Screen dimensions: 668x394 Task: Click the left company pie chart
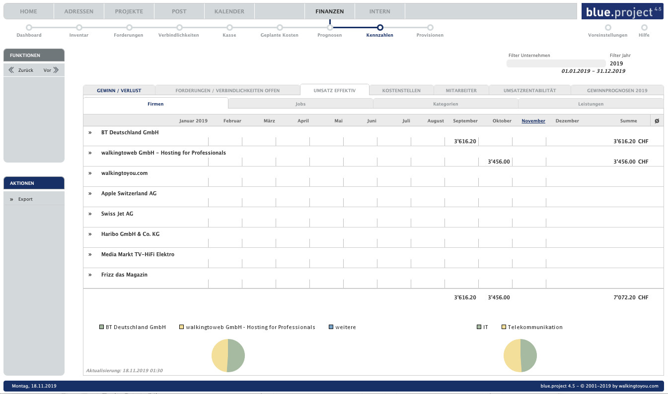228,355
